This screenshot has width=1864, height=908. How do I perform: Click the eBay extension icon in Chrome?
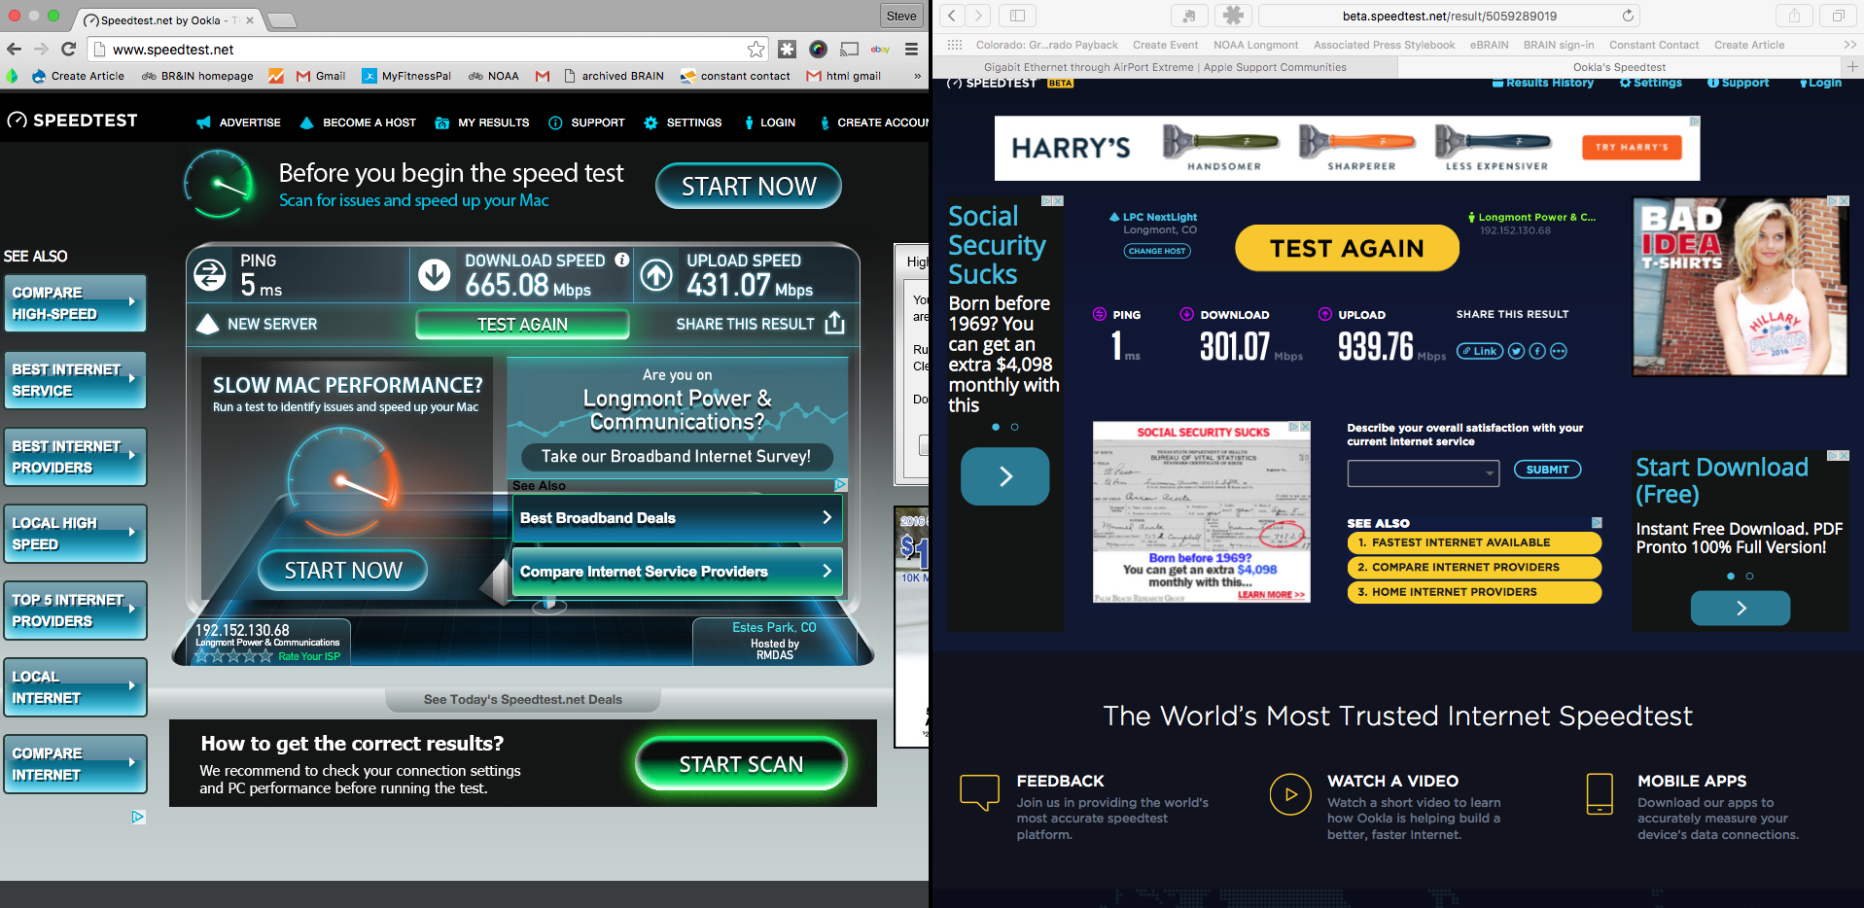point(880,49)
